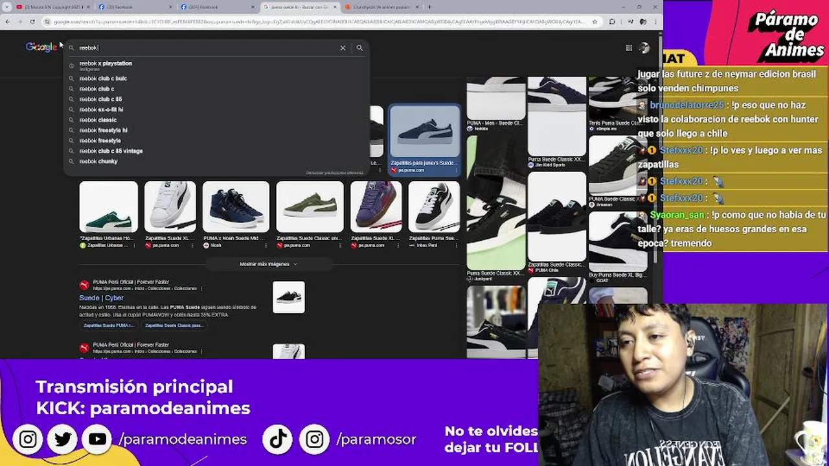Open the Zapatillas Suede PUMA sitelink chip
Screen dimensions: 829x466
coord(109,325)
